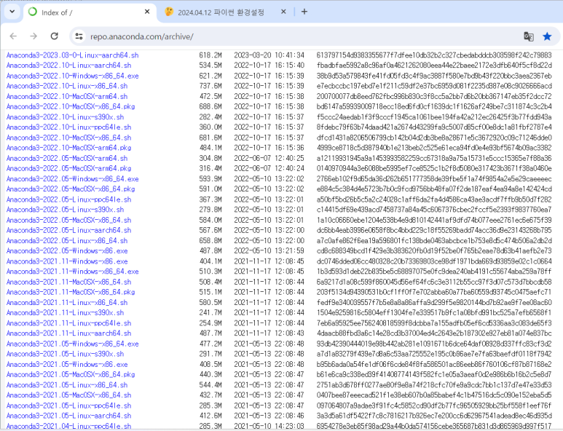Click Anaconda3-2022.05-Linux-x86_64.sh

tap(67, 241)
